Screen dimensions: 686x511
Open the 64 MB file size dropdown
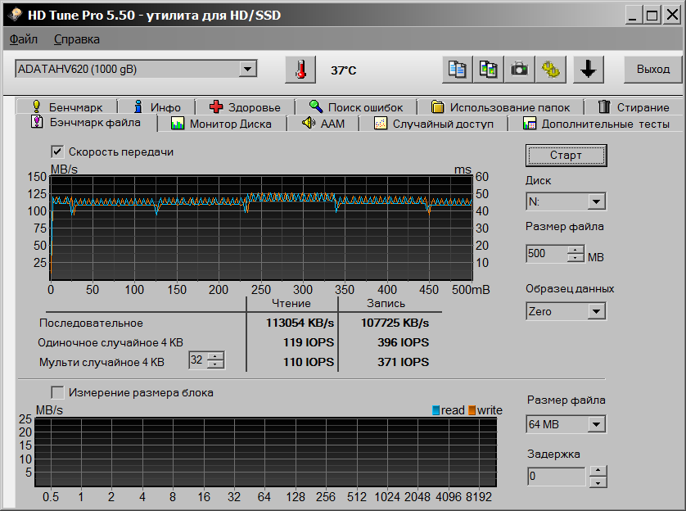pyautogui.click(x=596, y=424)
